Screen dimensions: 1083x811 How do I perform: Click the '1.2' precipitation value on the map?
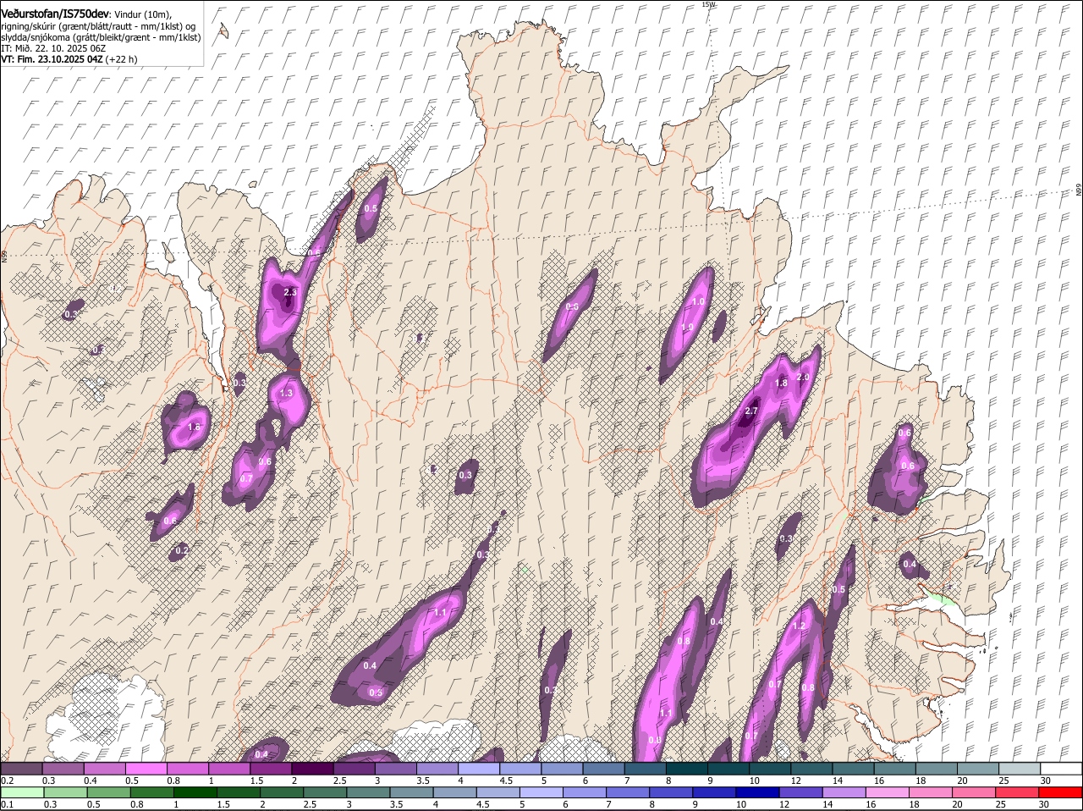pos(798,626)
